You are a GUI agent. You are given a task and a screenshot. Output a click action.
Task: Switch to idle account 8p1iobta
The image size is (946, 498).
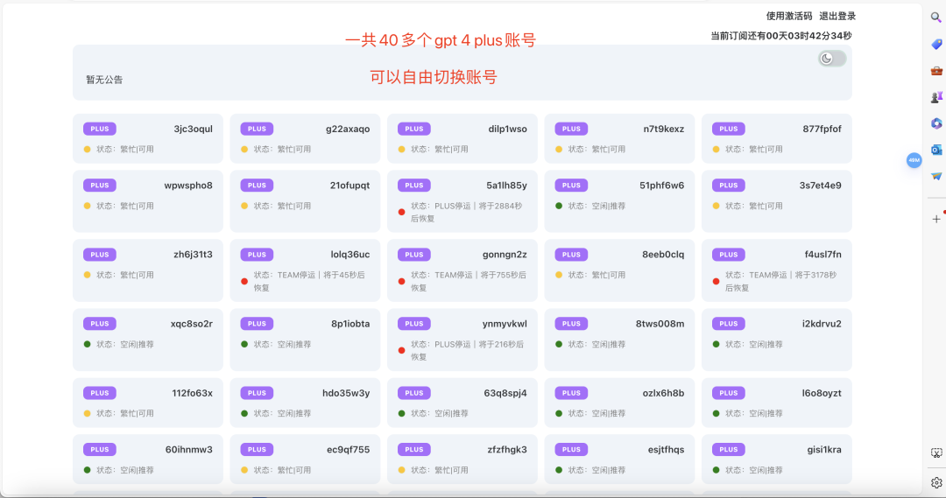306,340
